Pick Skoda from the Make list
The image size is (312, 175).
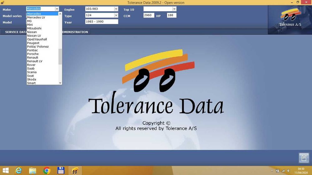(42, 79)
